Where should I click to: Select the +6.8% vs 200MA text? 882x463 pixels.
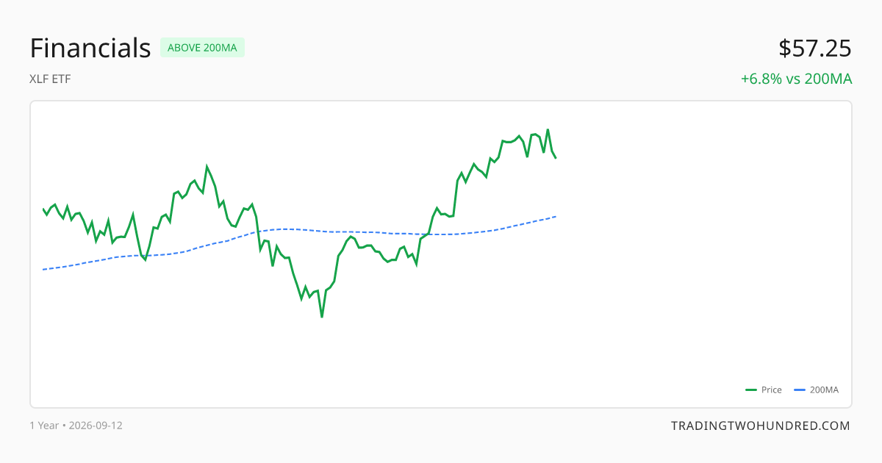[x=796, y=79]
